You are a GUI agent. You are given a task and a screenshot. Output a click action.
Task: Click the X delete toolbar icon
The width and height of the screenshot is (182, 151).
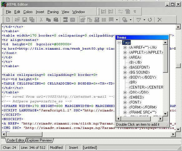click(160, 20)
